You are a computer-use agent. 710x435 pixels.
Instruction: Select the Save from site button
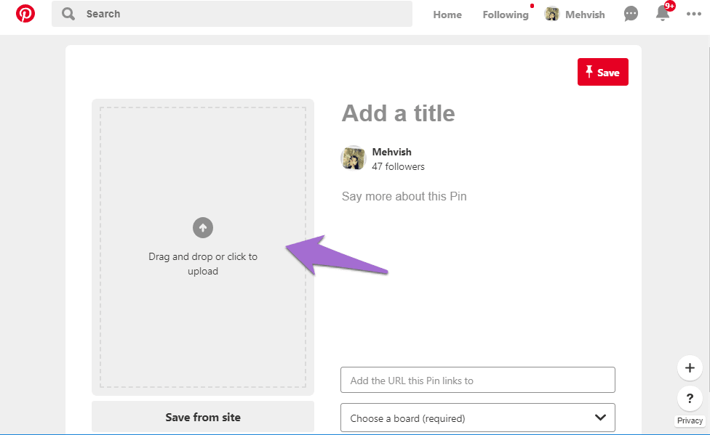(203, 417)
